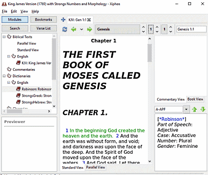Open the Genesis book selector
This screenshot has height=175, width=208.
point(118,29)
